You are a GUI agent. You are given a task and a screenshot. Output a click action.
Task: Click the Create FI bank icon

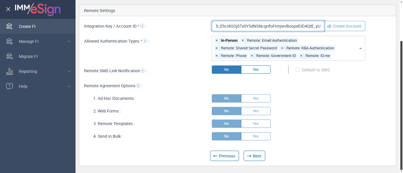click(9, 26)
